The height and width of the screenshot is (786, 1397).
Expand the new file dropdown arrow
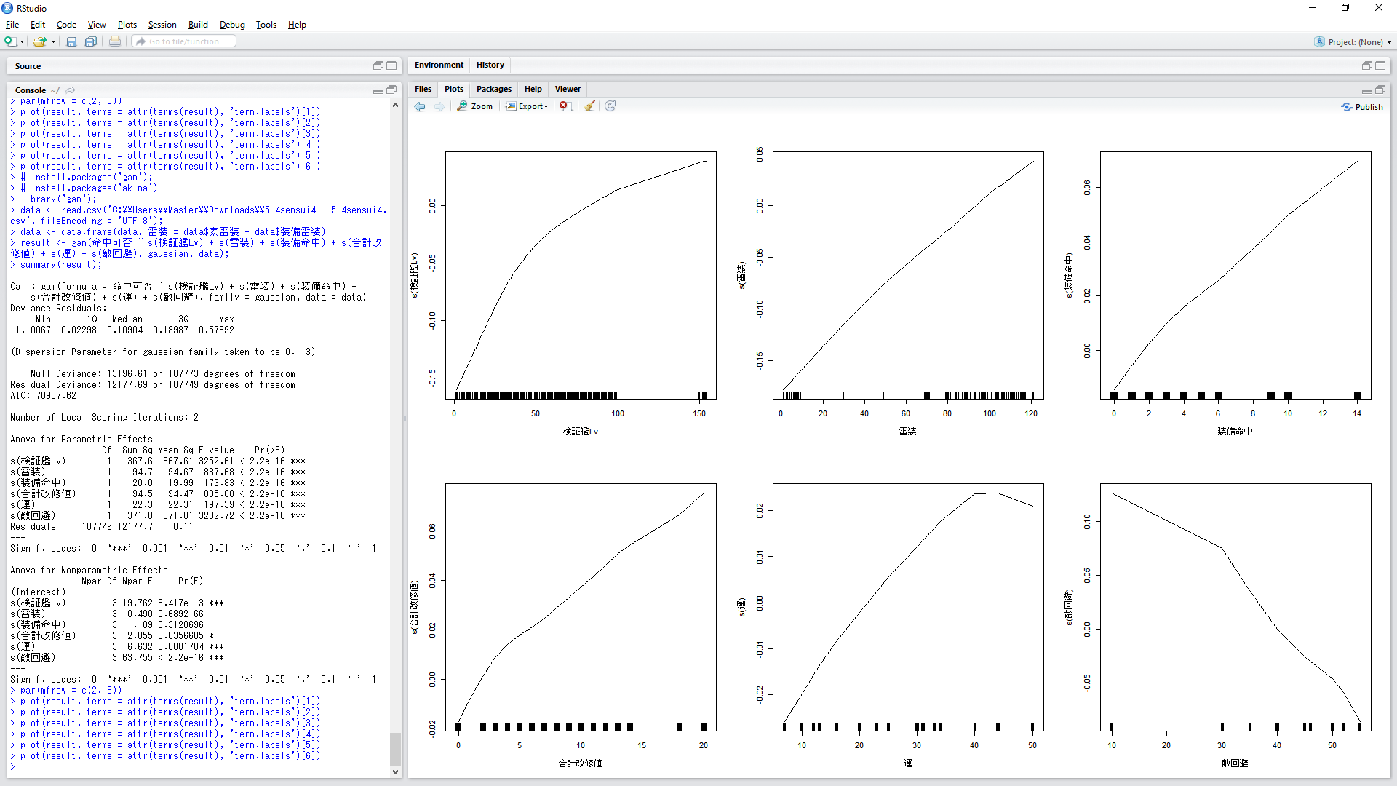click(x=23, y=42)
